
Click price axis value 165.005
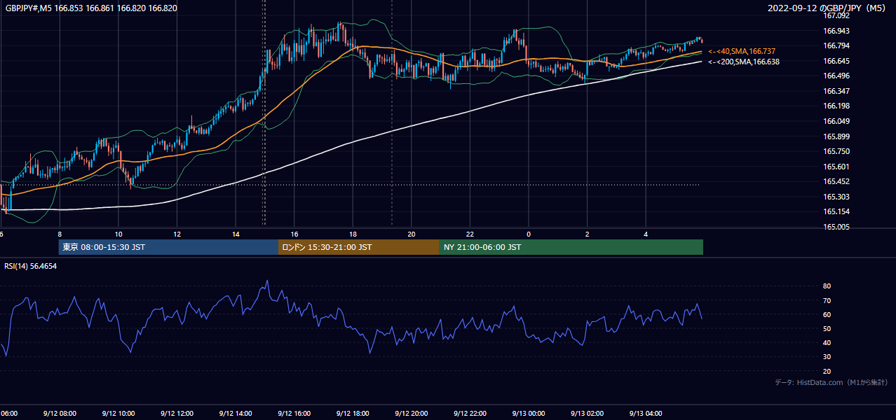click(x=836, y=227)
